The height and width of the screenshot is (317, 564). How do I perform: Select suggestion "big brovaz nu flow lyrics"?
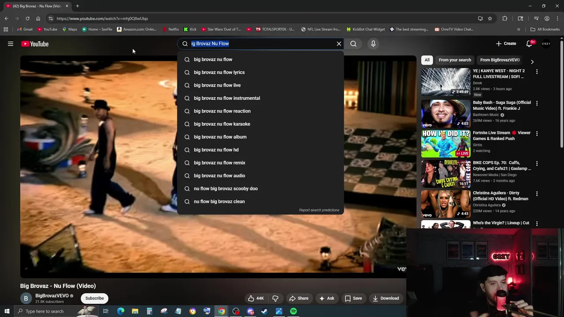pos(260,72)
